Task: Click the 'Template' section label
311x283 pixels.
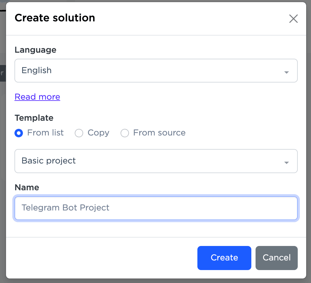Action: point(34,118)
